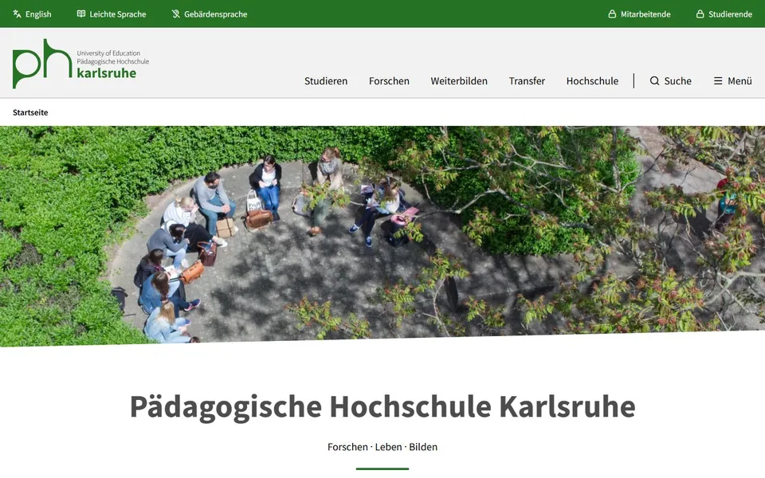Click the lock icon beside Studierende
Image resolution: width=765 pixels, height=478 pixels.
coord(700,14)
